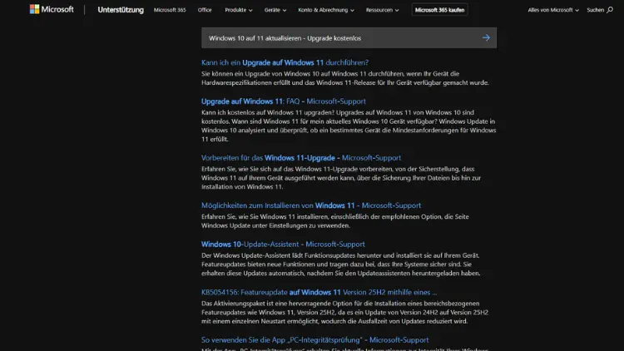Click the search magnifier icon
624x351 pixels.
pyautogui.click(x=610, y=10)
